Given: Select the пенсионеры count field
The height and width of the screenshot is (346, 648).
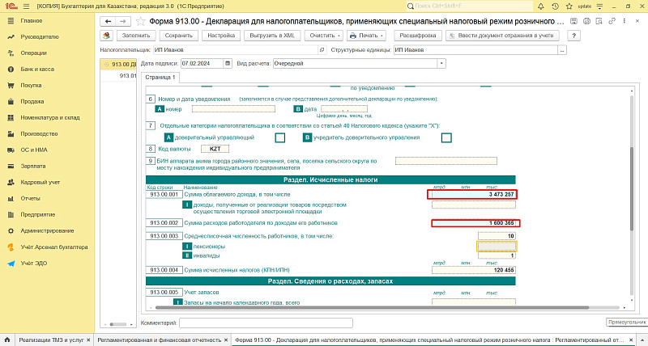Looking at the screenshot, I should coord(496,246).
